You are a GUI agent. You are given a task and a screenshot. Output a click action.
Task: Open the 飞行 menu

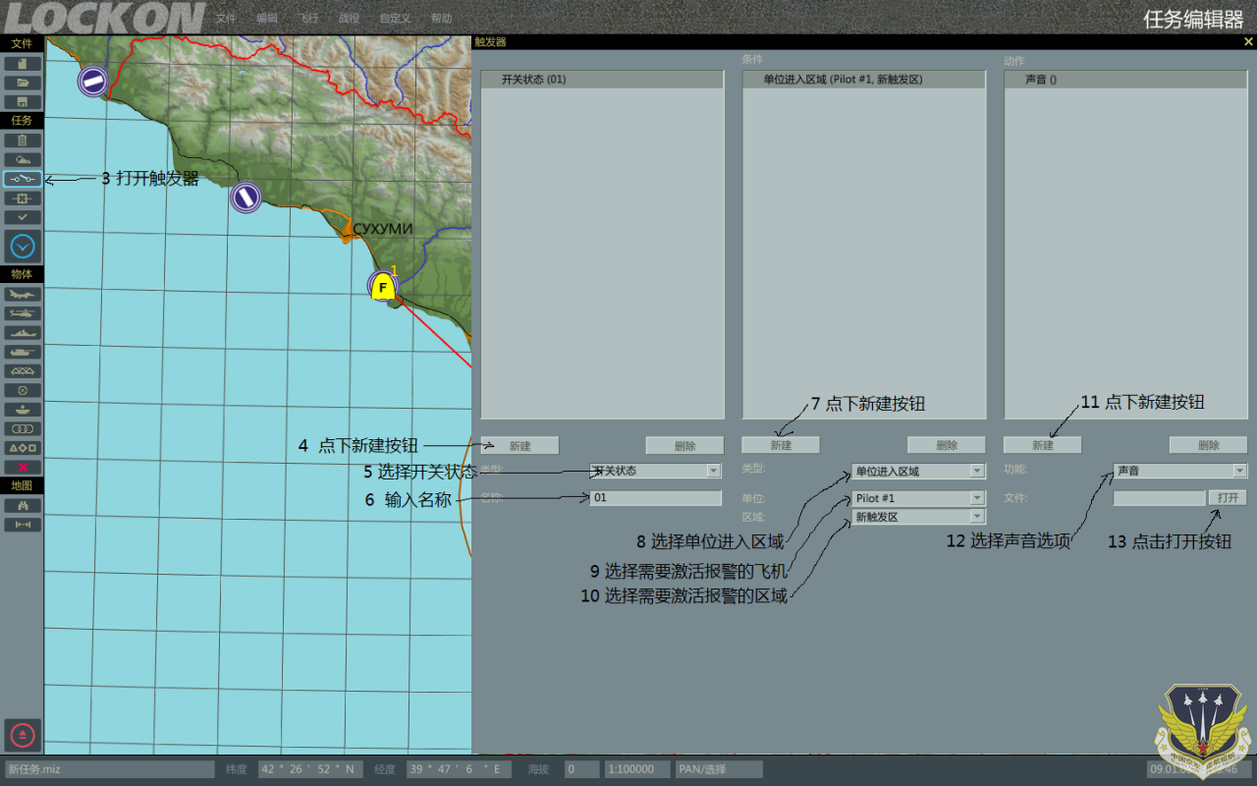pos(308,19)
